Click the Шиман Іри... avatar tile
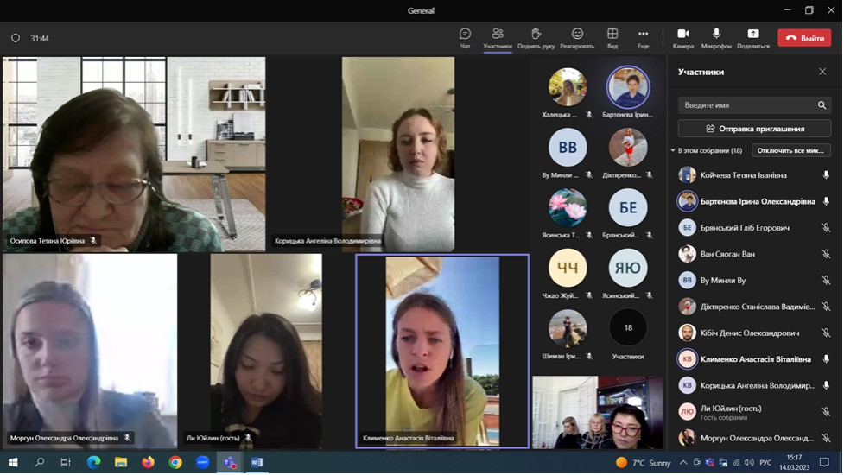 pos(568,328)
